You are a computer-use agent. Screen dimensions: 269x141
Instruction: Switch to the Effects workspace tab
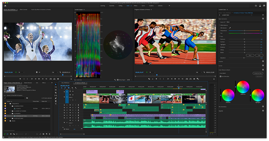[136, 5]
